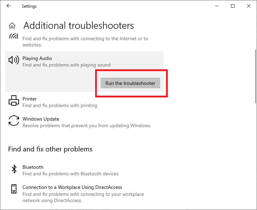Image resolution: width=257 pixels, height=210 pixels.
Task: Maximize the Settings window
Action: (x=233, y=6)
